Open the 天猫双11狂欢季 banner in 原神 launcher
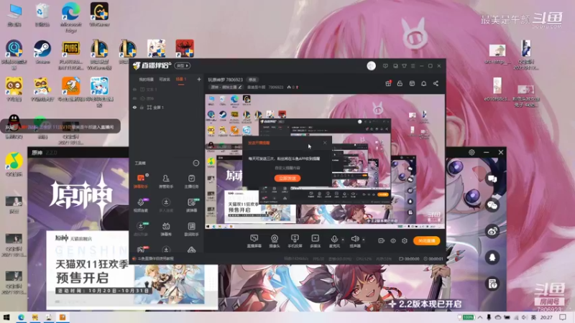Screen dimensions: 575x323 click(x=132, y=271)
